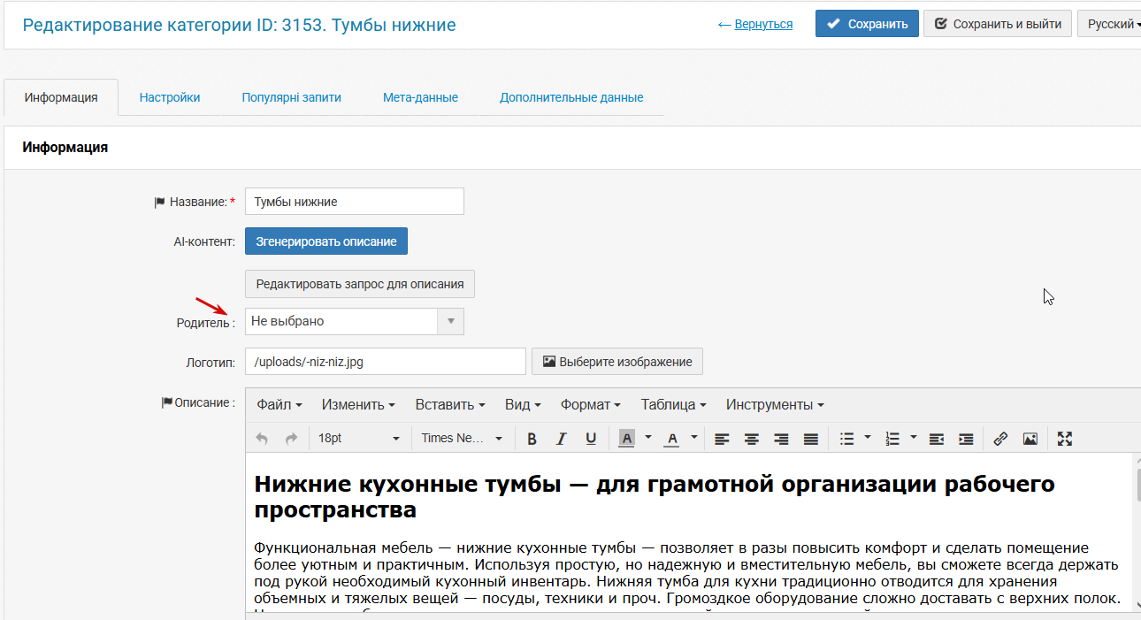Viewport: 1141px width, 620px height.
Task: Open the Изменить editor menu
Action: (x=358, y=405)
